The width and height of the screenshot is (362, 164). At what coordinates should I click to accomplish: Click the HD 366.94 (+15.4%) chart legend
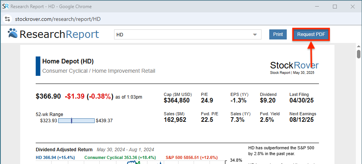tap(55, 157)
